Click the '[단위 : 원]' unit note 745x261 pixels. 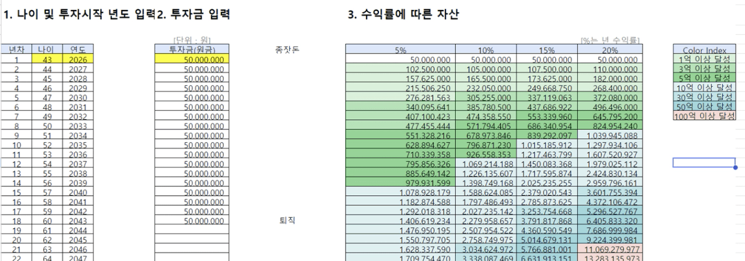[x=192, y=40]
